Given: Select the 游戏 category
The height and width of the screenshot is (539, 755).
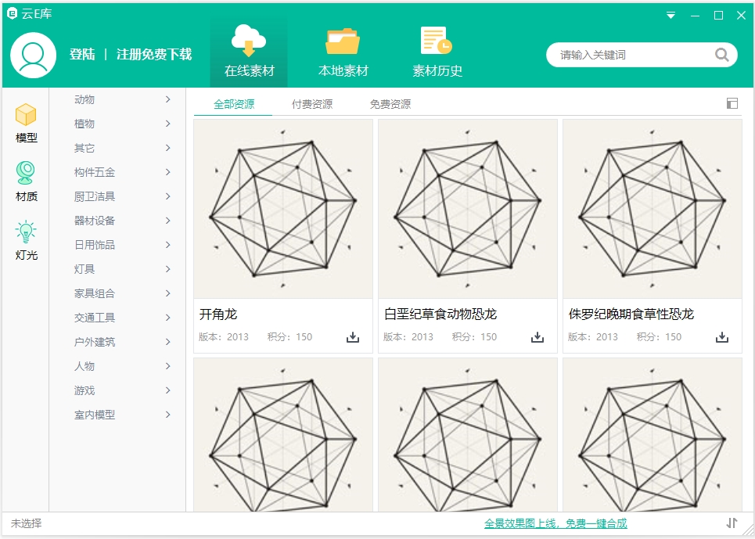Looking at the screenshot, I should [x=117, y=390].
